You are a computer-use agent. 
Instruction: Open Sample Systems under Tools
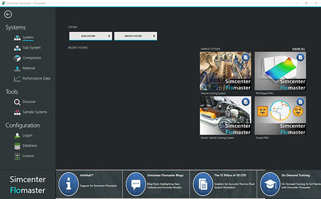coord(35,112)
